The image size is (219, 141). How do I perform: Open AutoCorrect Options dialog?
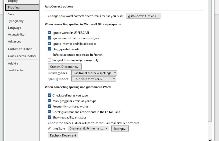click(143, 16)
